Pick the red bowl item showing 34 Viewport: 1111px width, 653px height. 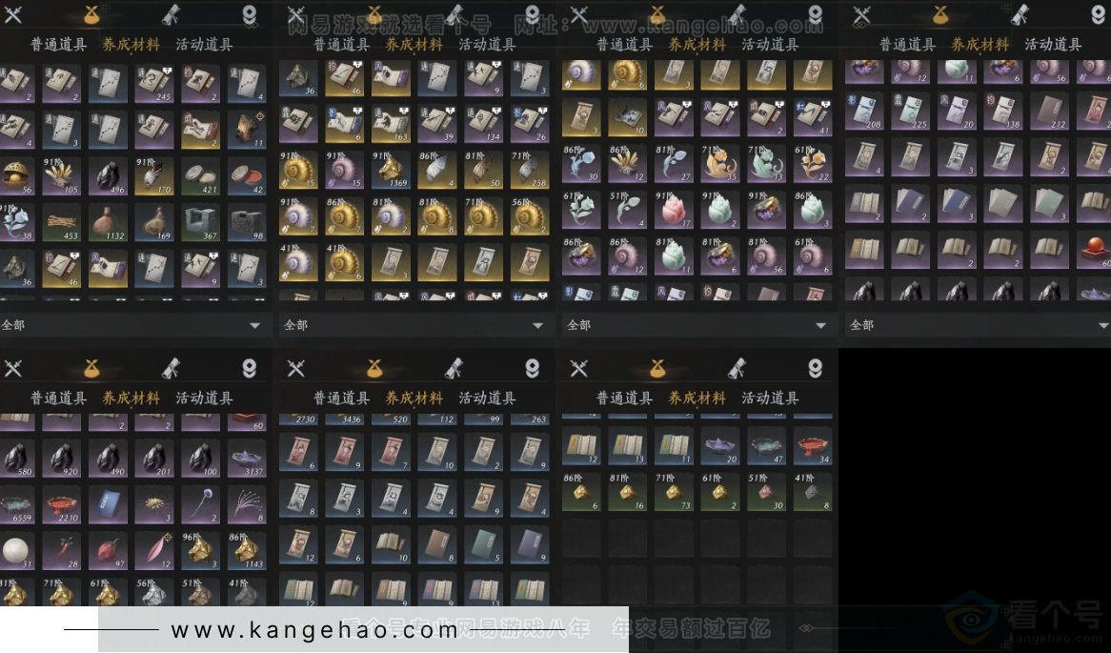(x=812, y=446)
